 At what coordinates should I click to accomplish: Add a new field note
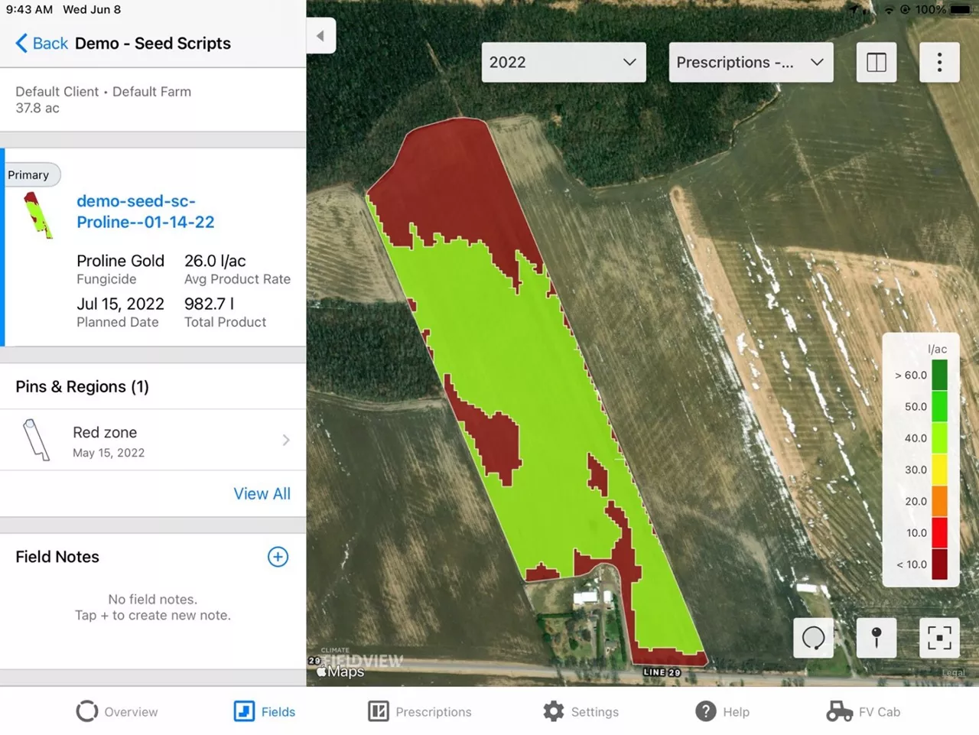point(278,557)
